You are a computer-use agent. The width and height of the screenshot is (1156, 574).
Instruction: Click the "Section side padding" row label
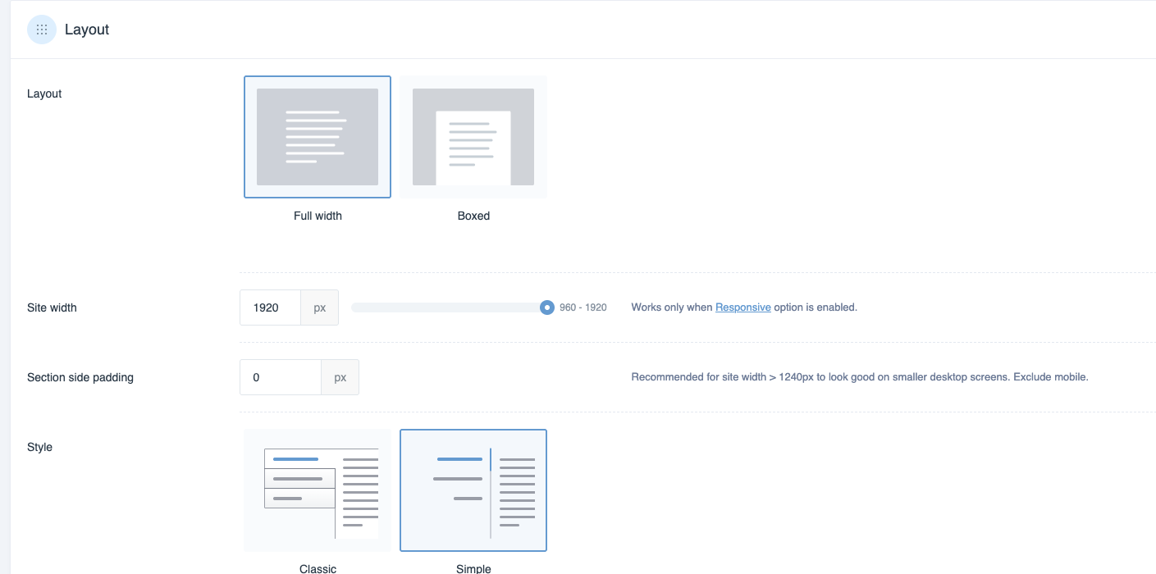pyautogui.click(x=80, y=377)
